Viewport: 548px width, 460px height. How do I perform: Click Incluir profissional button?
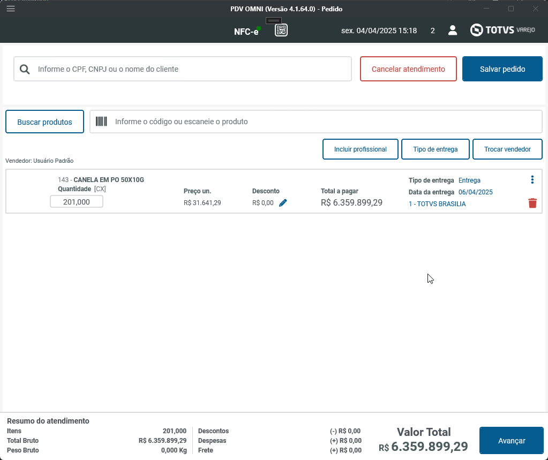361,149
